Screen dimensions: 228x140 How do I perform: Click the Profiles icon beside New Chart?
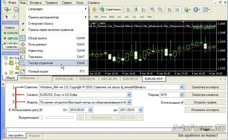[16, 9]
